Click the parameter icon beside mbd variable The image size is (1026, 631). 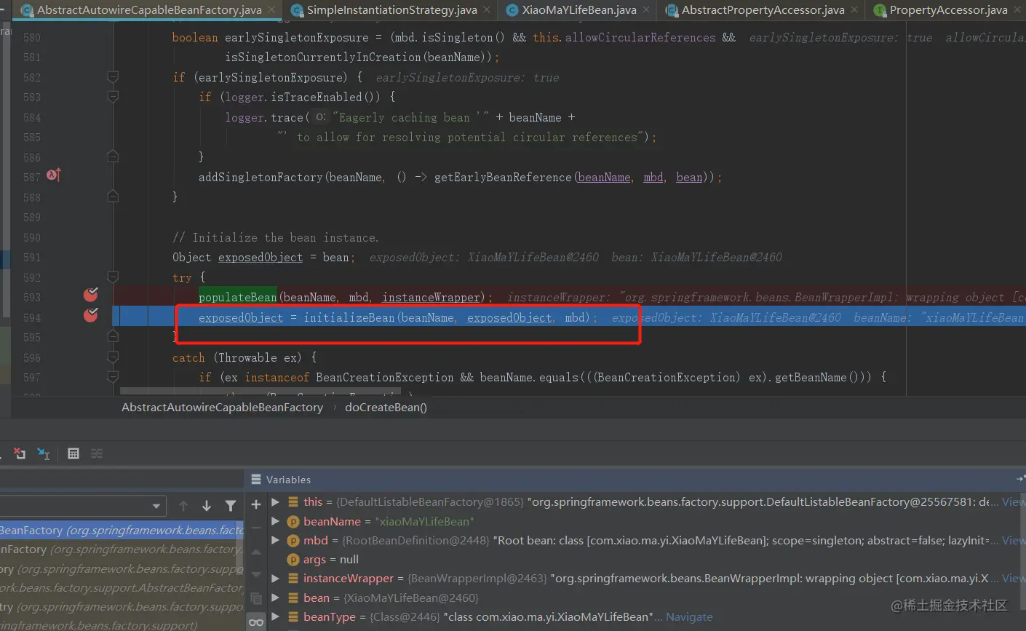tap(293, 541)
